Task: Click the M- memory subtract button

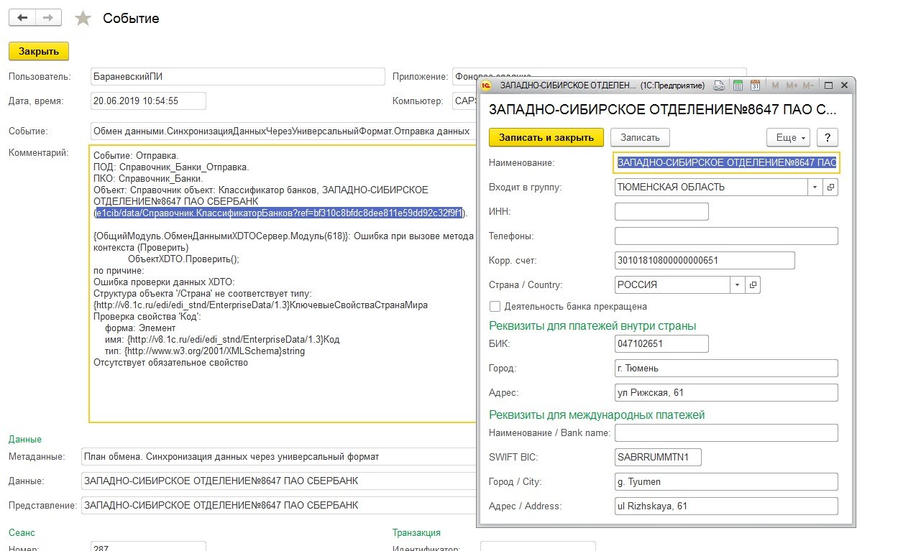Action: tap(808, 85)
